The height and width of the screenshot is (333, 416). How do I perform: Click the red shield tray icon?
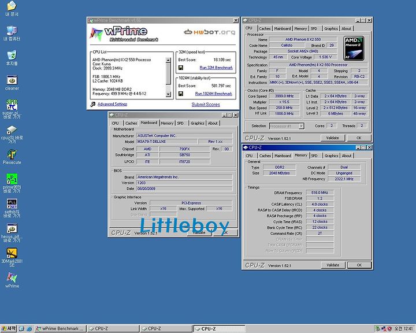389,329
